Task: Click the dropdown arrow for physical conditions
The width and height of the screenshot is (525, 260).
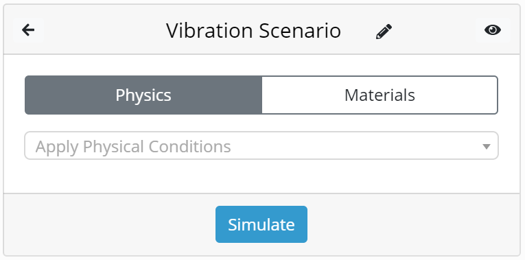Action: (486, 146)
